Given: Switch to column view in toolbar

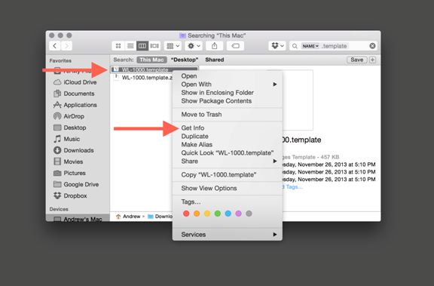Looking at the screenshot, I should (142, 46).
